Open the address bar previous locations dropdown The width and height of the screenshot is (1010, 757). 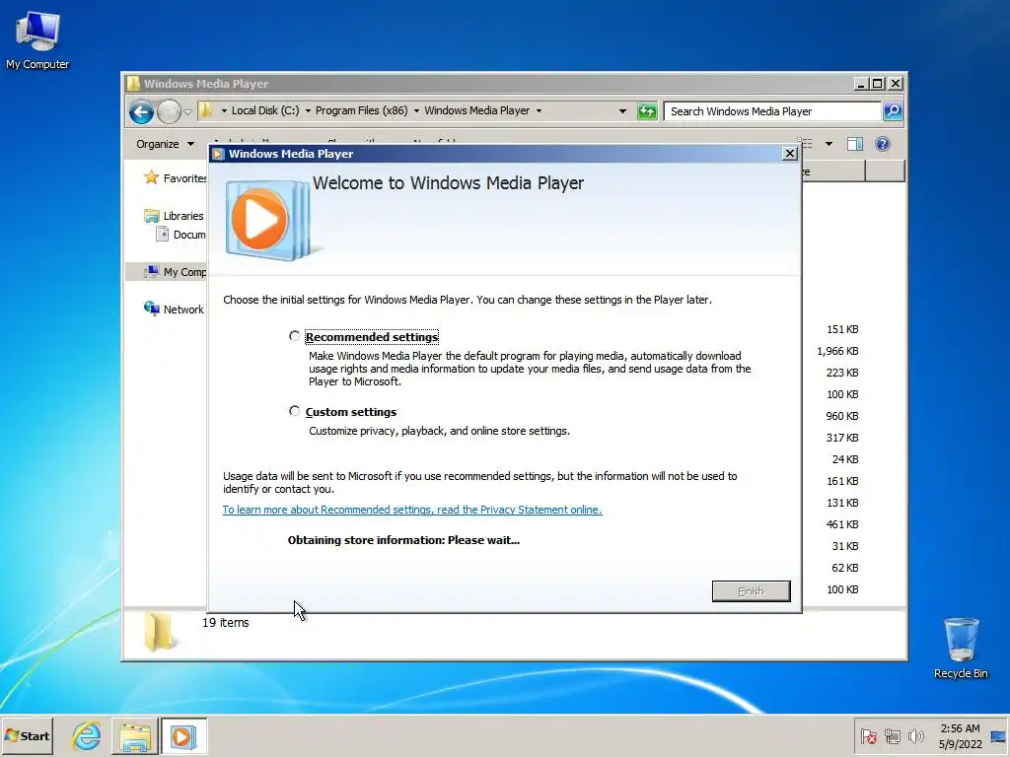(x=622, y=110)
